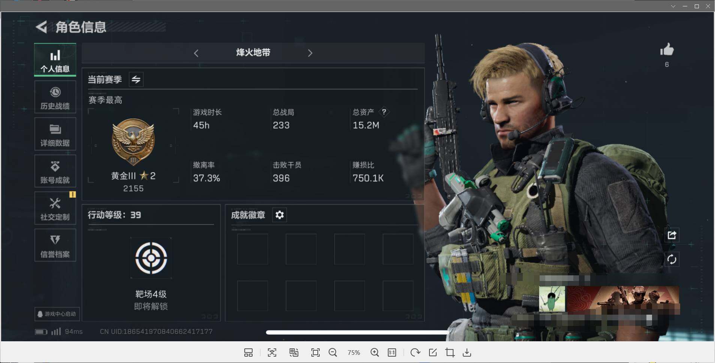Open the 个人信息 tab
Image resolution: width=715 pixels, height=363 pixels.
click(x=55, y=60)
